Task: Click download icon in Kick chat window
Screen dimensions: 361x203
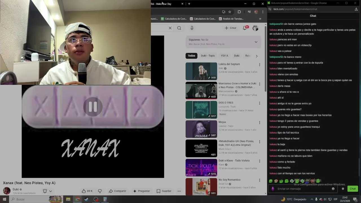Action: (356, 9)
